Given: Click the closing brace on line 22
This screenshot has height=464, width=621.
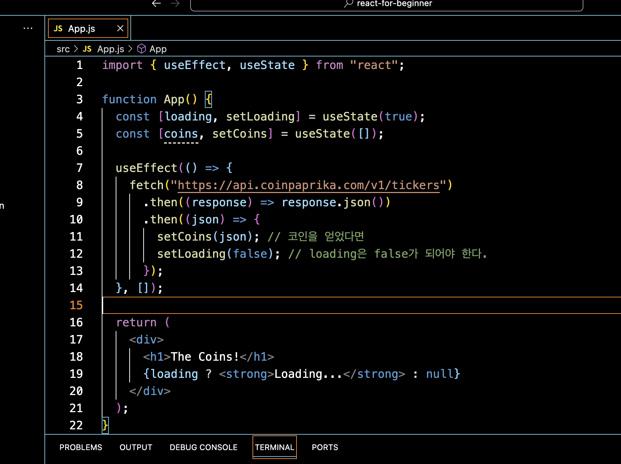Looking at the screenshot, I should coord(105,425).
